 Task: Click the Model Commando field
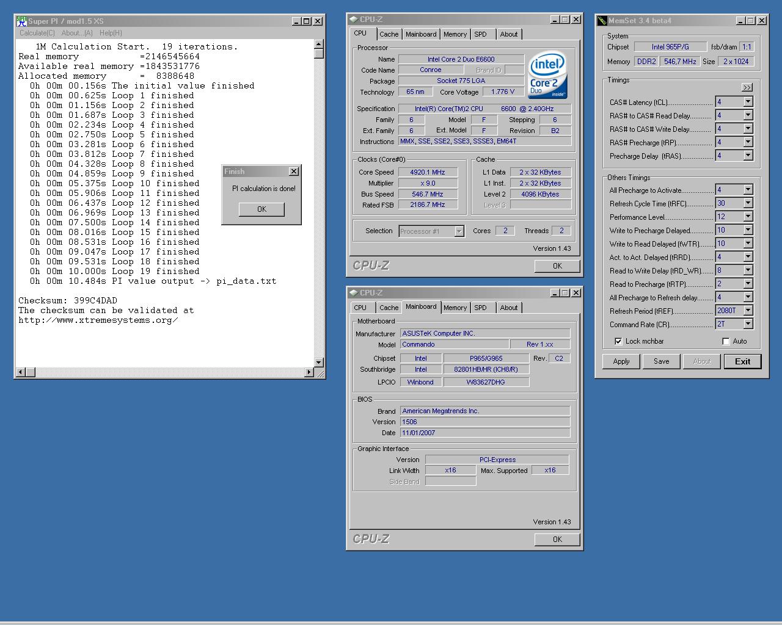454,344
